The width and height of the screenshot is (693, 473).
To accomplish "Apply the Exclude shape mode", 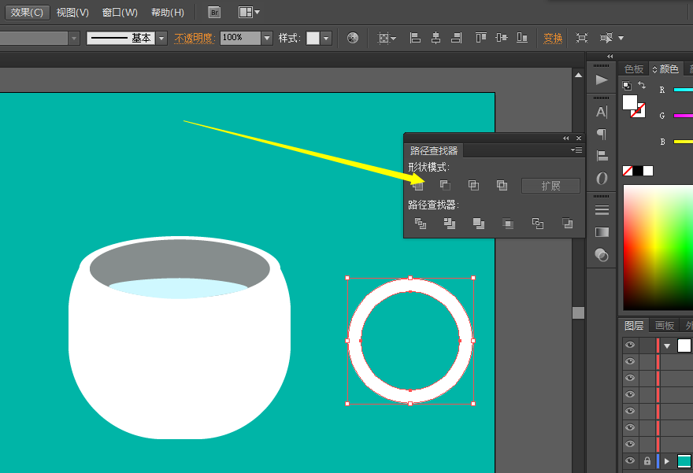I will (x=502, y=186).
